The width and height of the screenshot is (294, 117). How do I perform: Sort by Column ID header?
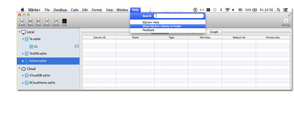[99, 37]
